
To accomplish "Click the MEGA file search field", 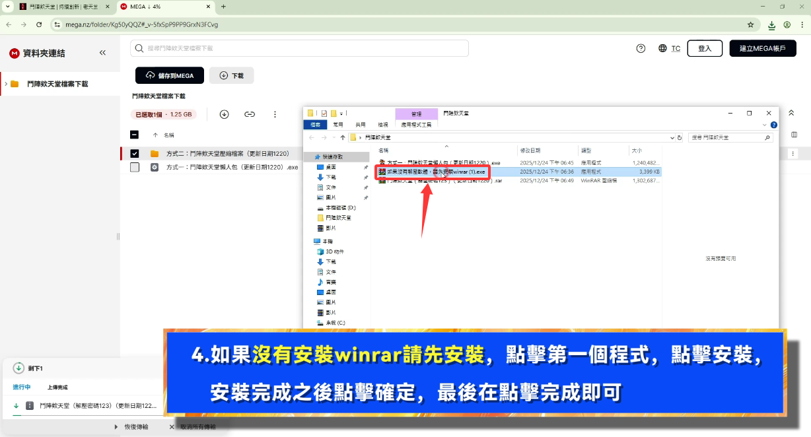I will pos(300,48).
